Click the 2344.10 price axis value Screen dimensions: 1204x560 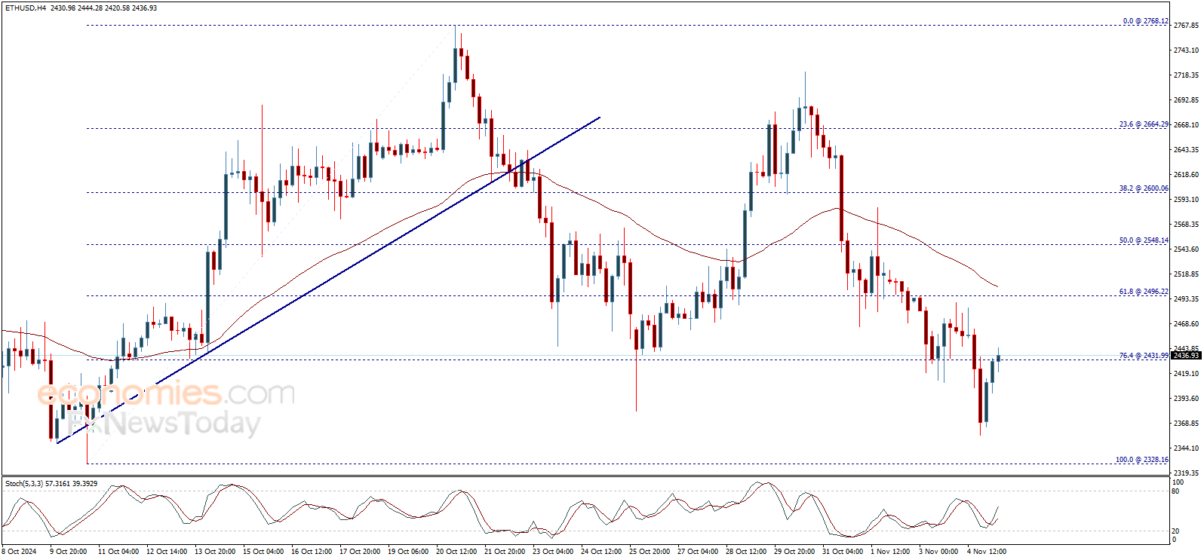pos(1186,448)
